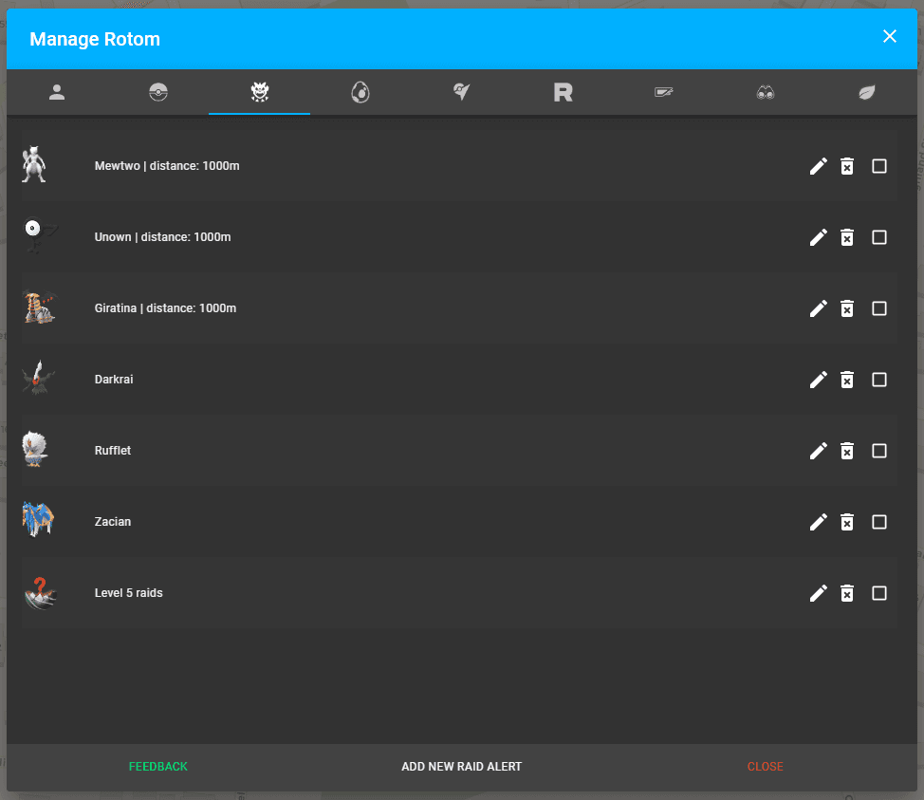The width and height of the screenshot is (924, 800).
Task: Select the Rufflet row label
Action: point(113,451)
